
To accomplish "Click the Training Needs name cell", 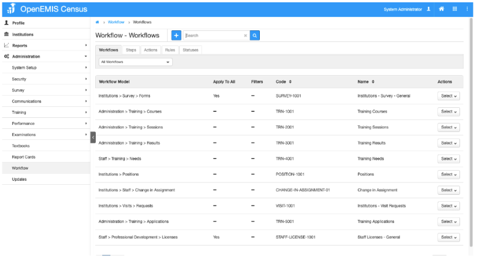I will point(371,159).
